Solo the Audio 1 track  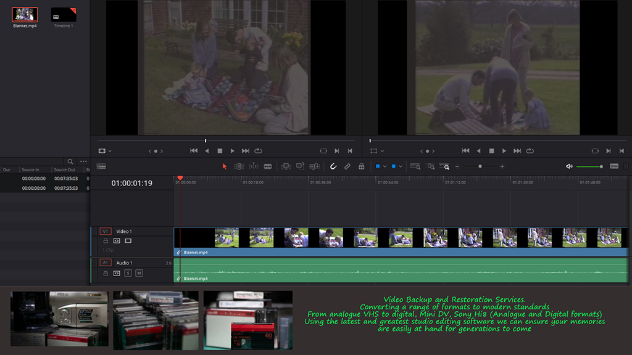tap(128, 273)
